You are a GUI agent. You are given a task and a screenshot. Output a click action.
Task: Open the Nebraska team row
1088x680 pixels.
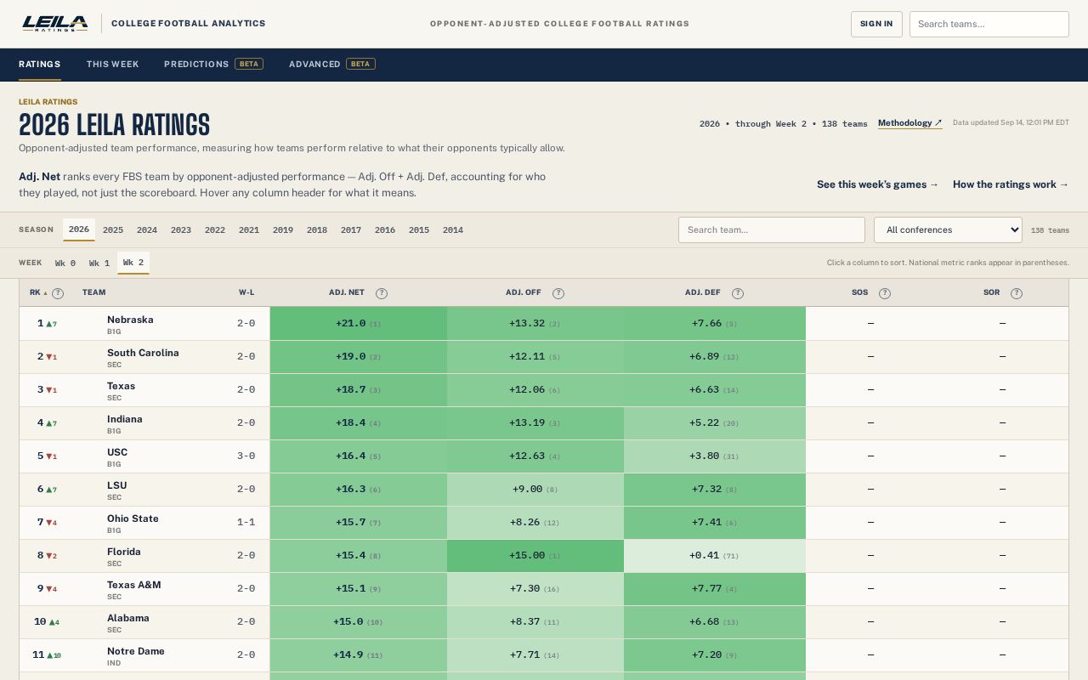544,324
